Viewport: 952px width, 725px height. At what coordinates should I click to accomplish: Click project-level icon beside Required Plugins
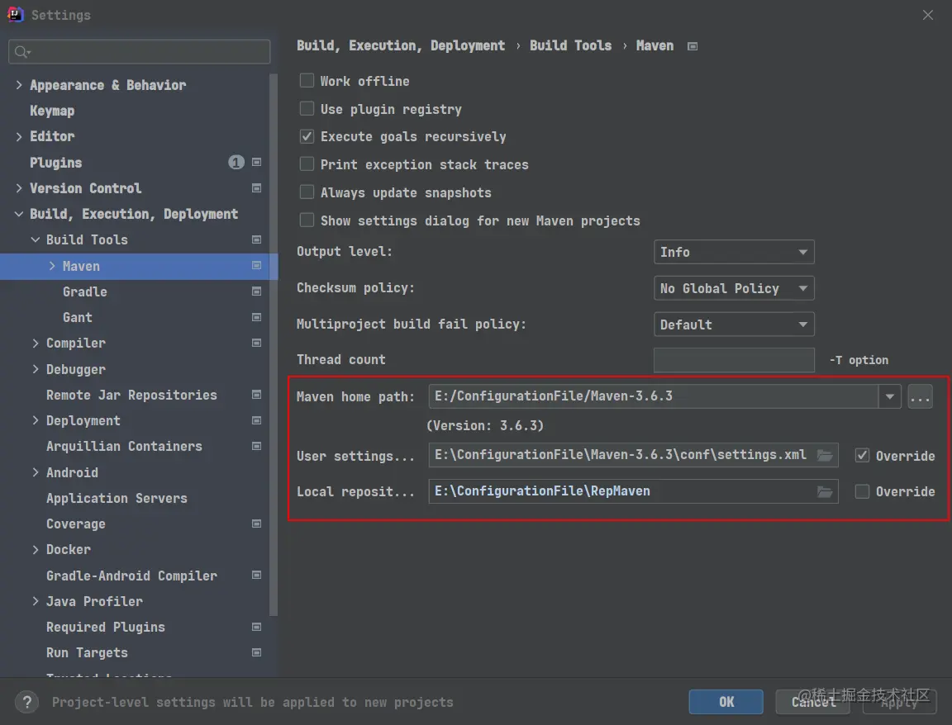pos(257,627)
